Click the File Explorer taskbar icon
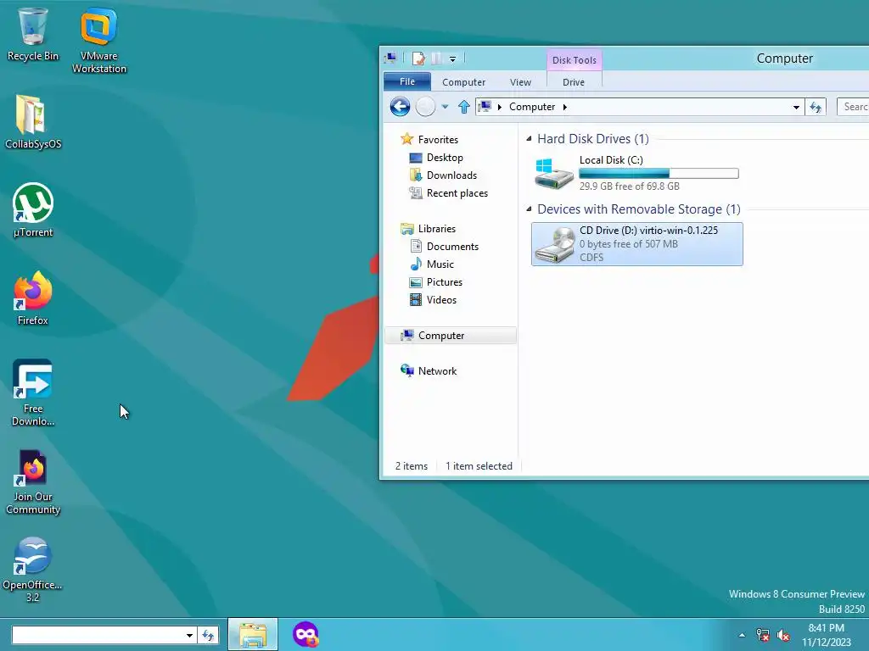 [253, 634]
